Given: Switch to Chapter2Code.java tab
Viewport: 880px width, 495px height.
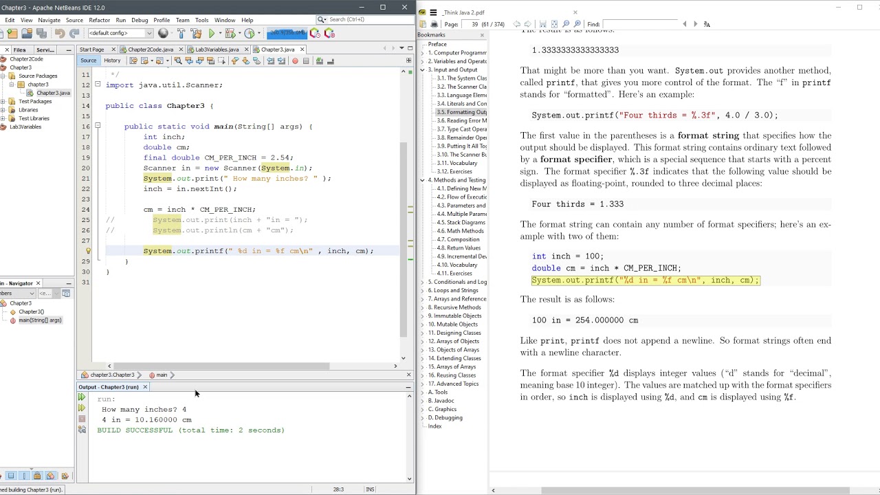Looking at the screenshot, I should click(150, 49).
